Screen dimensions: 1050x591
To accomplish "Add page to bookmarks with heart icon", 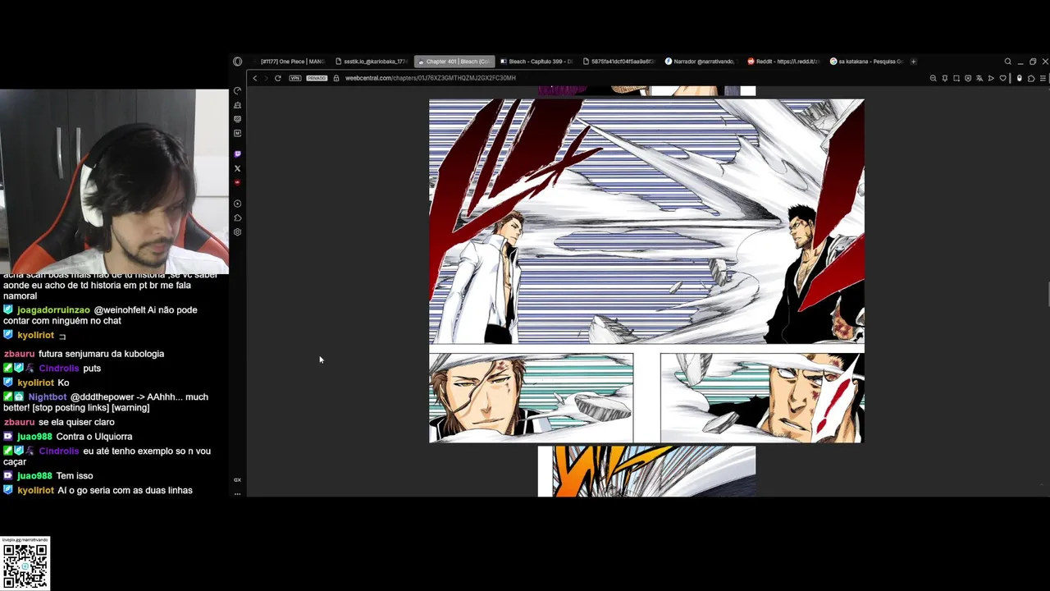I will coord(1003,78).
